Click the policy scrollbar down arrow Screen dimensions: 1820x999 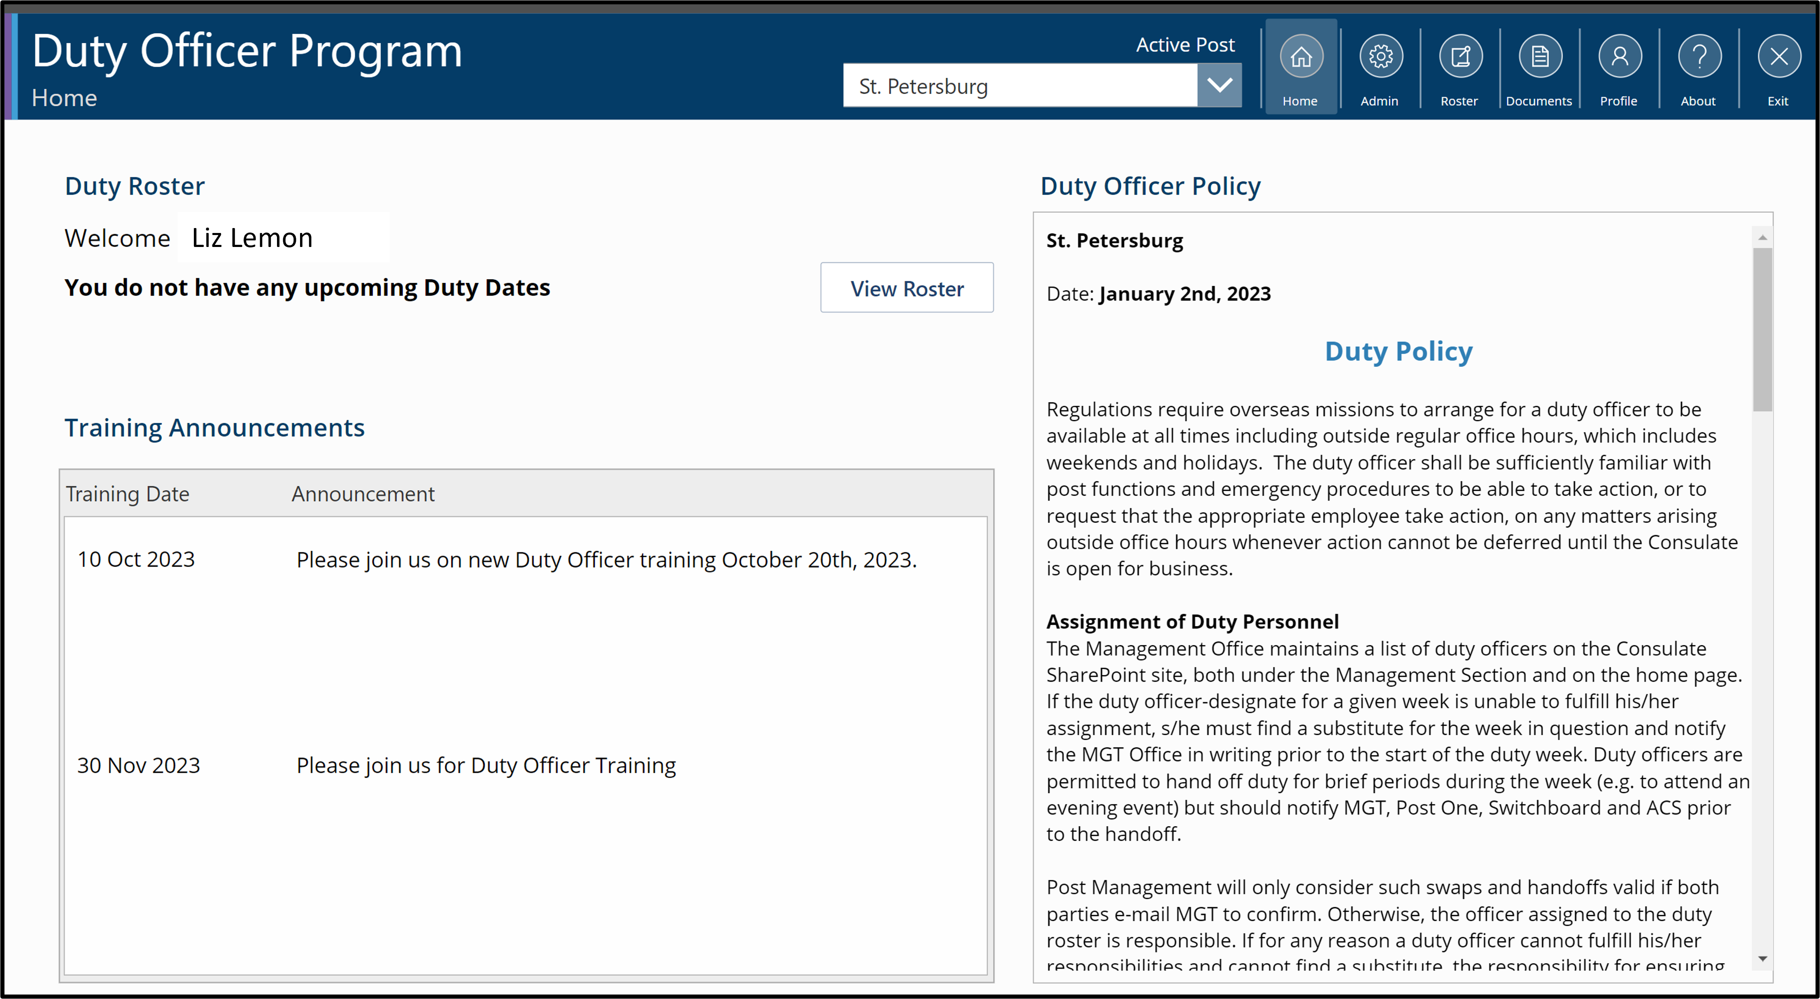pyautogui.click(x=1762, y=959)
